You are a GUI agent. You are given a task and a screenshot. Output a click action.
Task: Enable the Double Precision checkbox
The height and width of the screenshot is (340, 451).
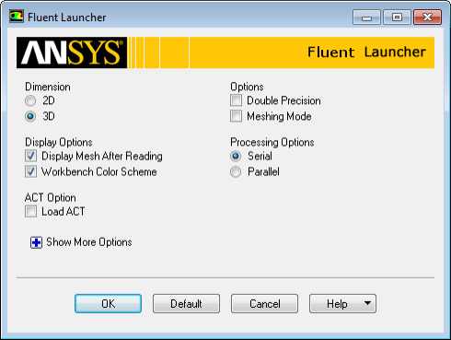[x=236, y=100]
